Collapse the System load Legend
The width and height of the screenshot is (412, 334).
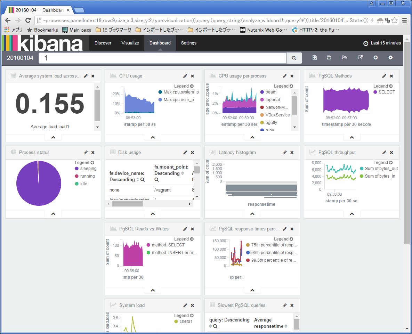click(184, 315)
